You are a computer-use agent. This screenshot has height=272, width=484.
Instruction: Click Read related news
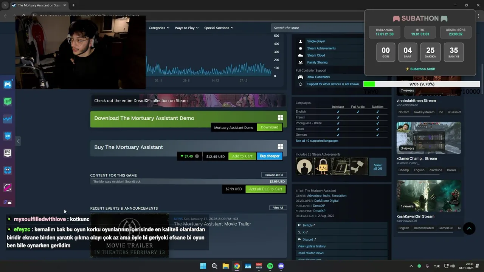(310, 253)
